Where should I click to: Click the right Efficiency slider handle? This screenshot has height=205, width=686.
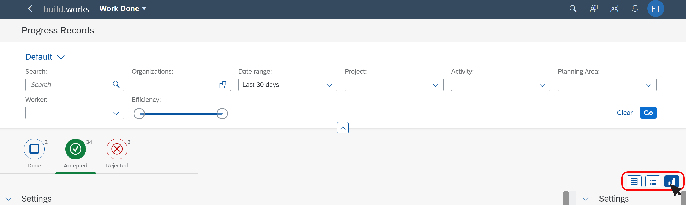point(222,114)
